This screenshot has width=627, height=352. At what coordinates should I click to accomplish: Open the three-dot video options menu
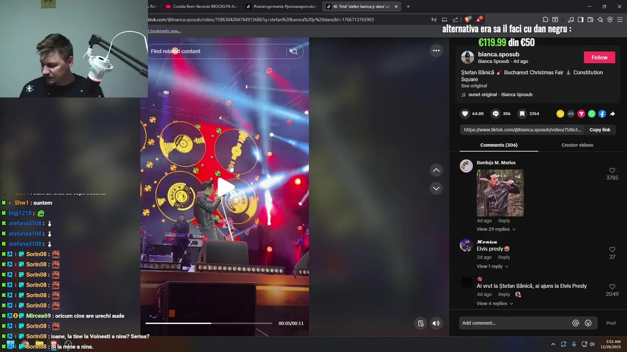click(x=436, y=50)
